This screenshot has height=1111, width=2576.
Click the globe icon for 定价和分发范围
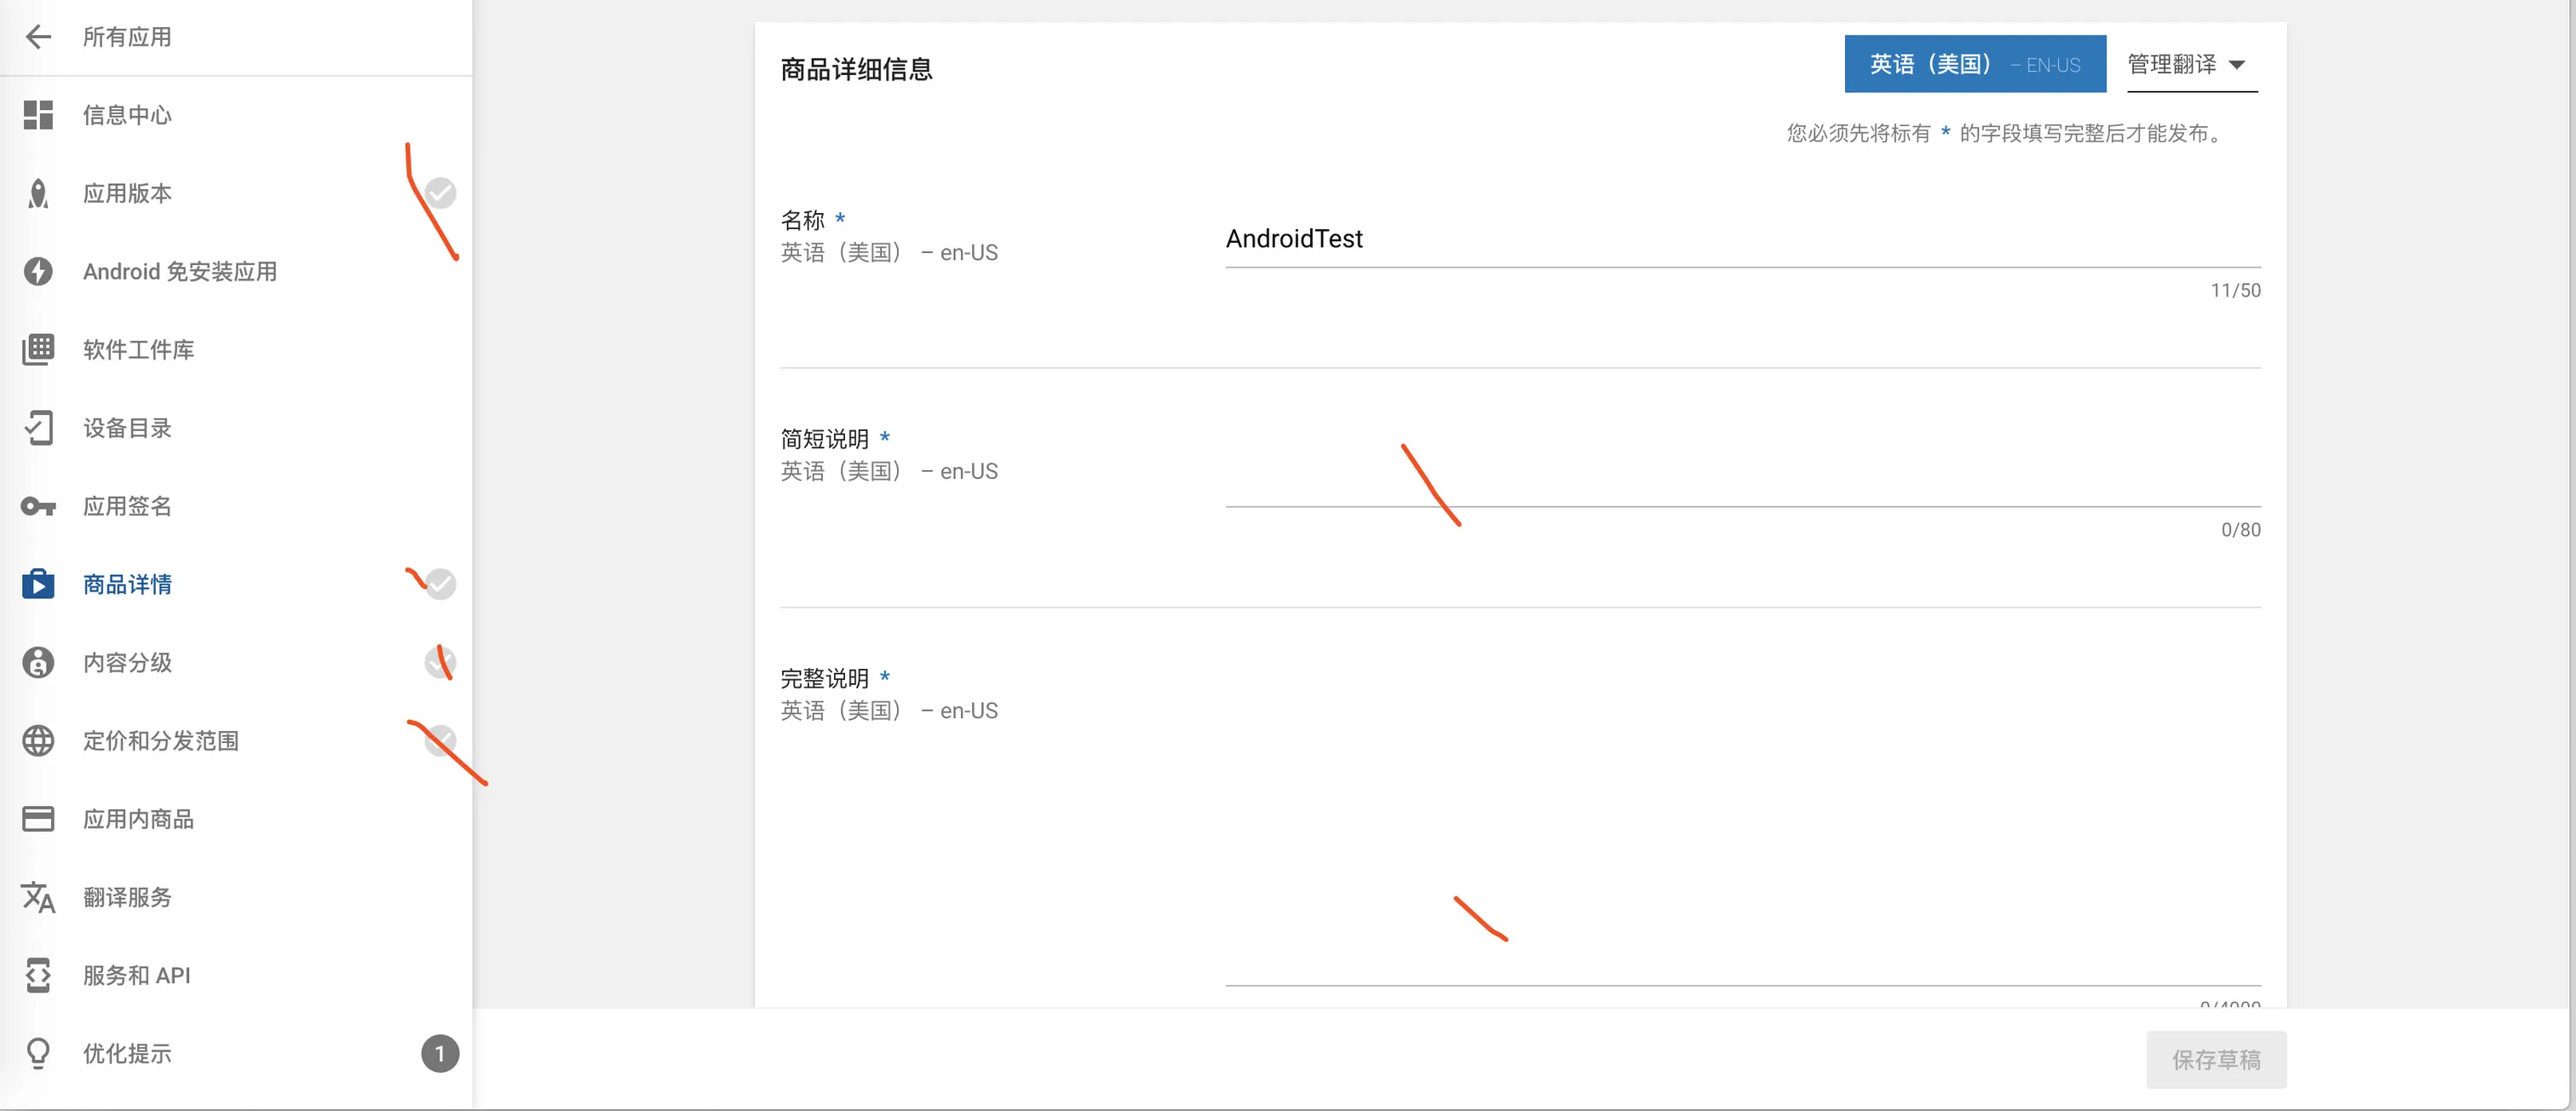click(38, 740)
